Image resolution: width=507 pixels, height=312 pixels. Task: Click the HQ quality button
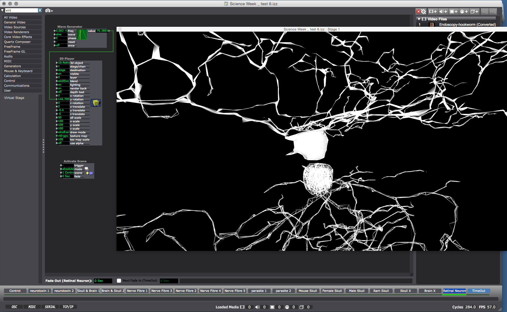pos(493,12)
